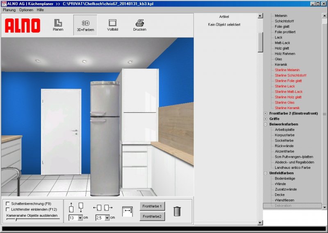Select the 3D+Farben view mode
This screenshot has height=233, width=328.
(85, 25)
